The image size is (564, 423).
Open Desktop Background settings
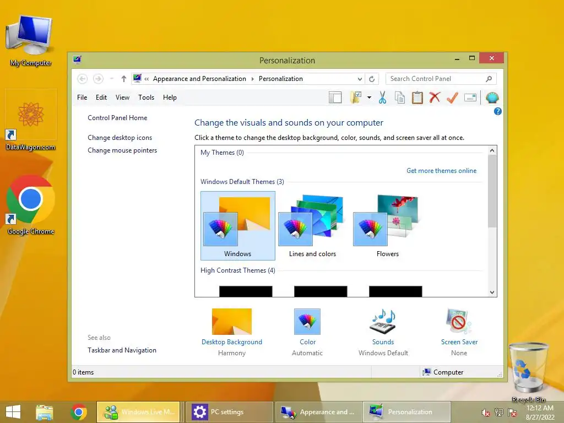coord(232,332)
